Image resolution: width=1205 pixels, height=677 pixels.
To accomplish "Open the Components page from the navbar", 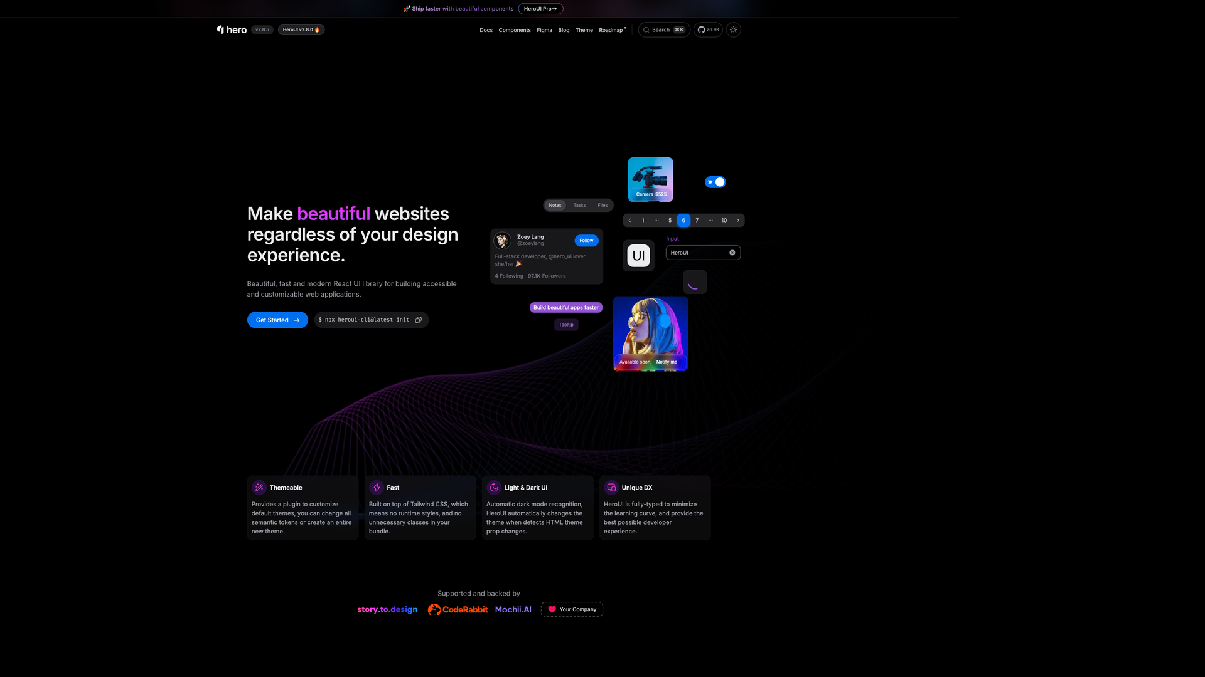I will coord(515,29).
